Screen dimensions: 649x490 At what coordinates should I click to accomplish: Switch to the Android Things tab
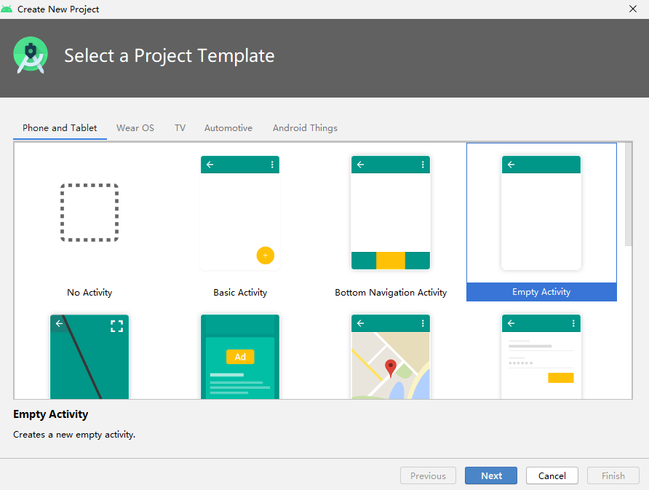[305, 128]
